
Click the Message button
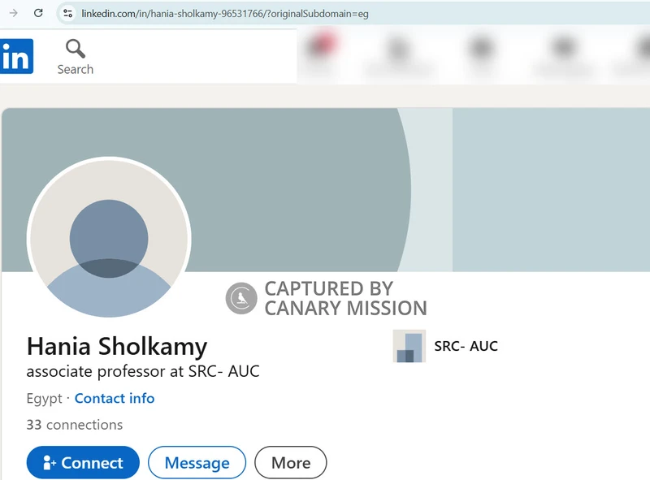pos(197,463)
